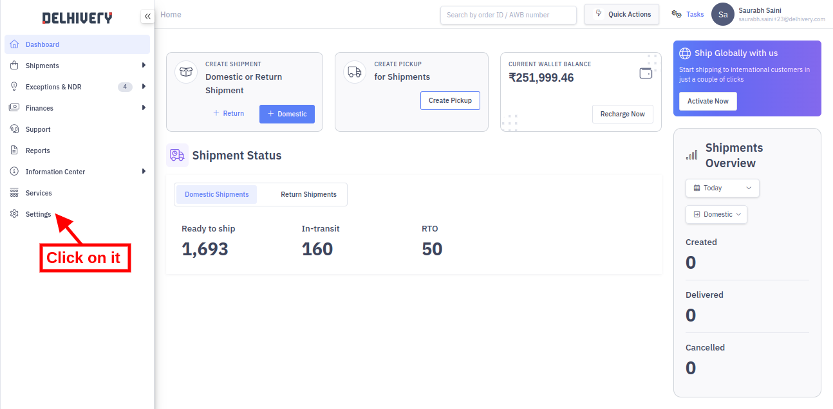Switch to Domestic Shipments tab
This screenshot has height=409, width=833.
pyautogui.click(x=216, y=194)
